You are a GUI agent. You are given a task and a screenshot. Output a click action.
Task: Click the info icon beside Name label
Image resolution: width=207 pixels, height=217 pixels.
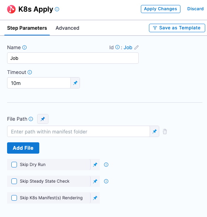[24, 47]
